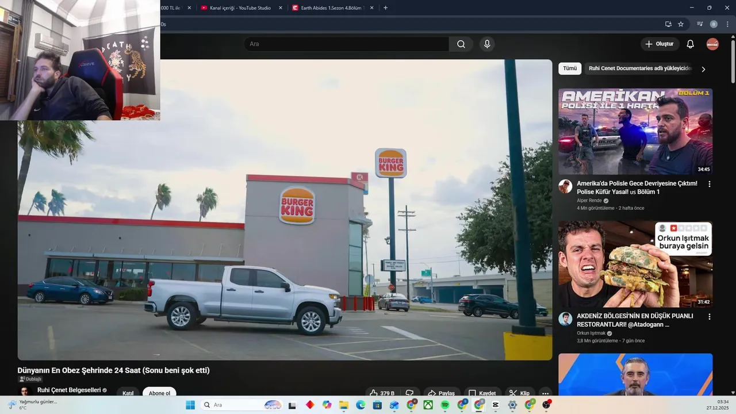736x414 pixels.
Task: Click video title 'Dünyanın En Obez Şehrinde 24 Saat'
Action: (113, 370)
